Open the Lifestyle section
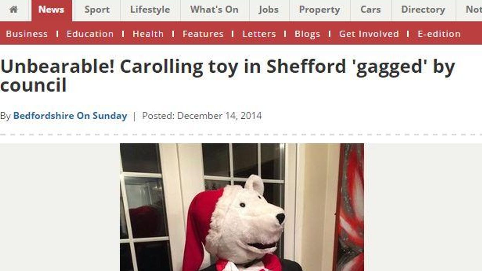Image resolution: width=482 pixels, height=271 pixels. [150, 10]
